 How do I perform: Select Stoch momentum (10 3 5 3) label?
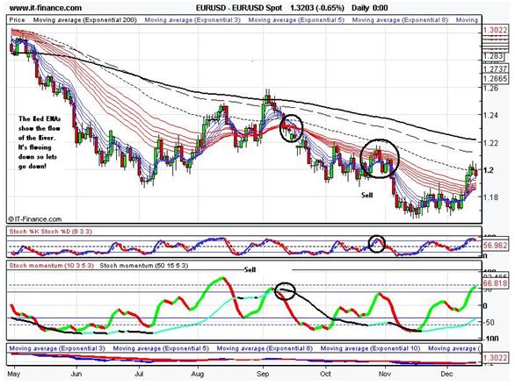click(51, 265)
